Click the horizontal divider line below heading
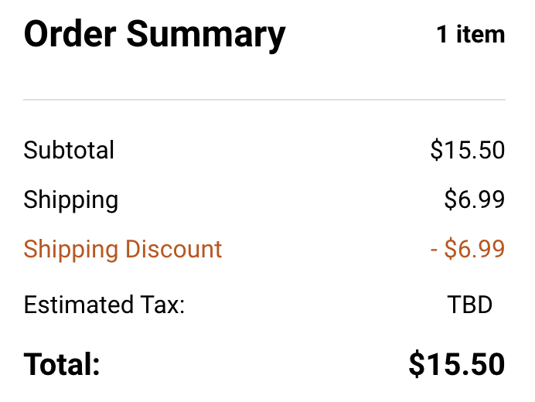The image size is (535, 402). click(264, 100)
